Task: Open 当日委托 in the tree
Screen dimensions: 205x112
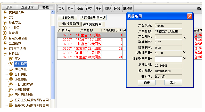Action: pos(21,74)
